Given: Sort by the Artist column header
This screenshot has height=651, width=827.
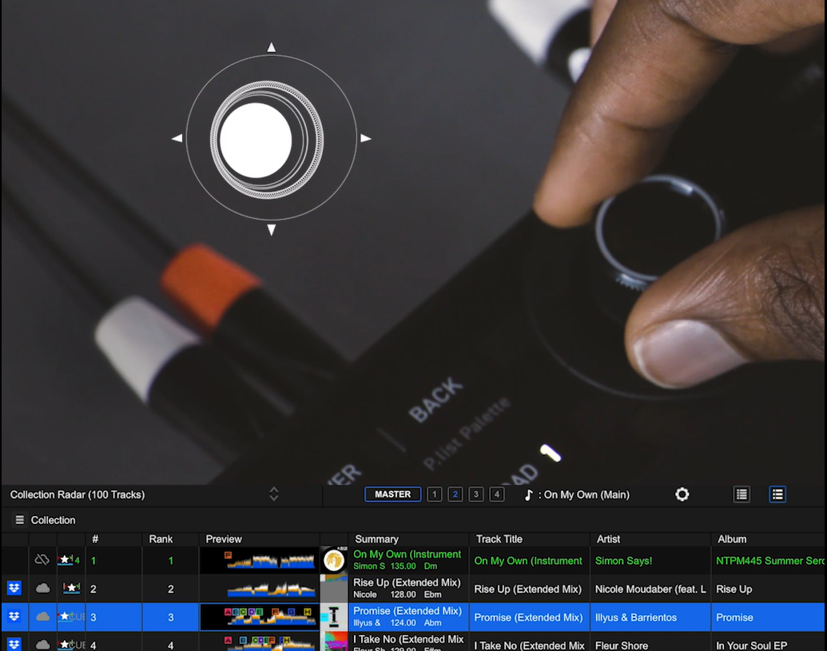Looking at the screenshot, I should [608, 539].
